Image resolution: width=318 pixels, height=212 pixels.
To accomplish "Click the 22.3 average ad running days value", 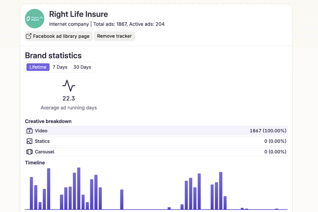I will coord(69,99).
